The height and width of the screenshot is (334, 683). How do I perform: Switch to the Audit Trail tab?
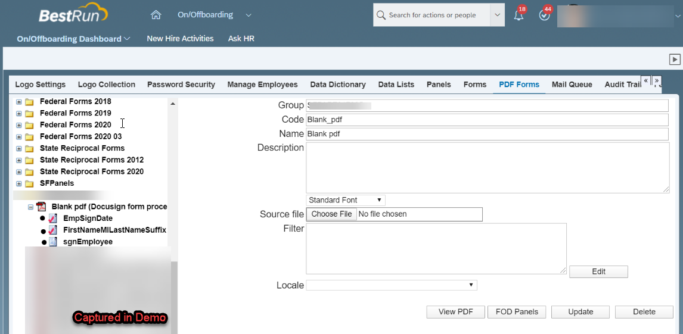click(623, 85)
